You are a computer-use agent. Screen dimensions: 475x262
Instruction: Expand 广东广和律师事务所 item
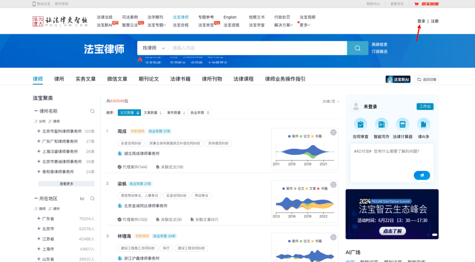(38, 141)
